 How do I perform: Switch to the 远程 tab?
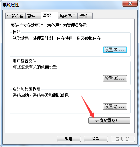tap(85, 16)
